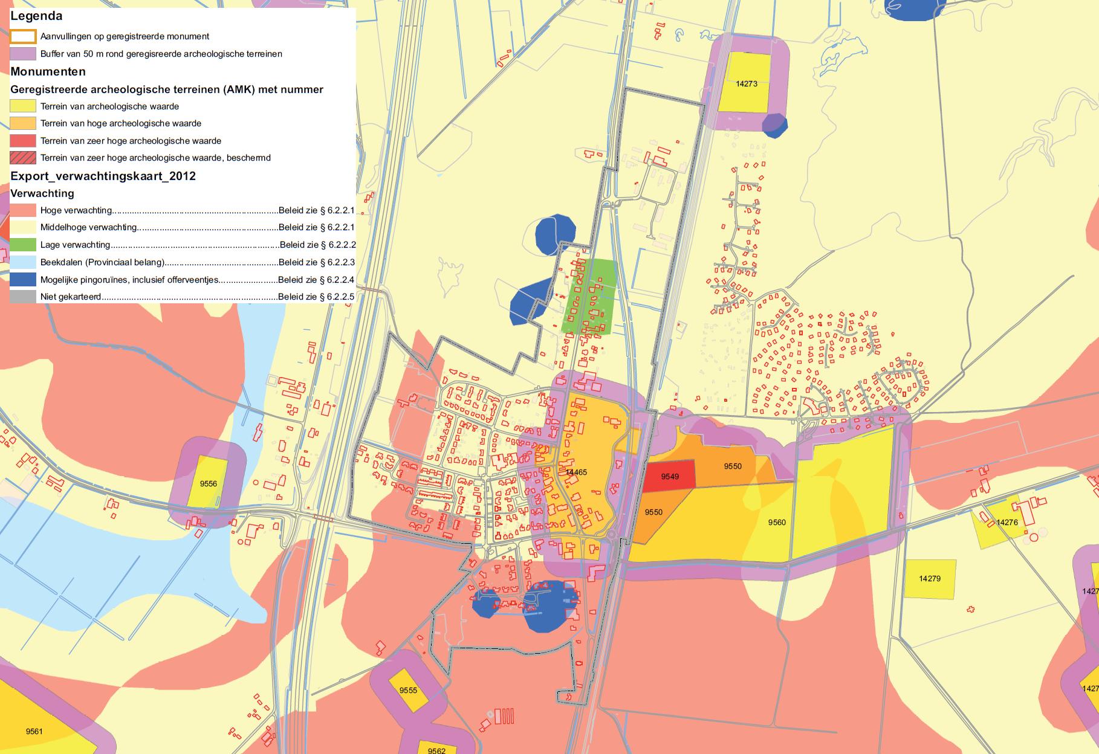1099x754 pixels.
Task: Collapse the 'Verwachting' legend section
Action: click(42, 194)
